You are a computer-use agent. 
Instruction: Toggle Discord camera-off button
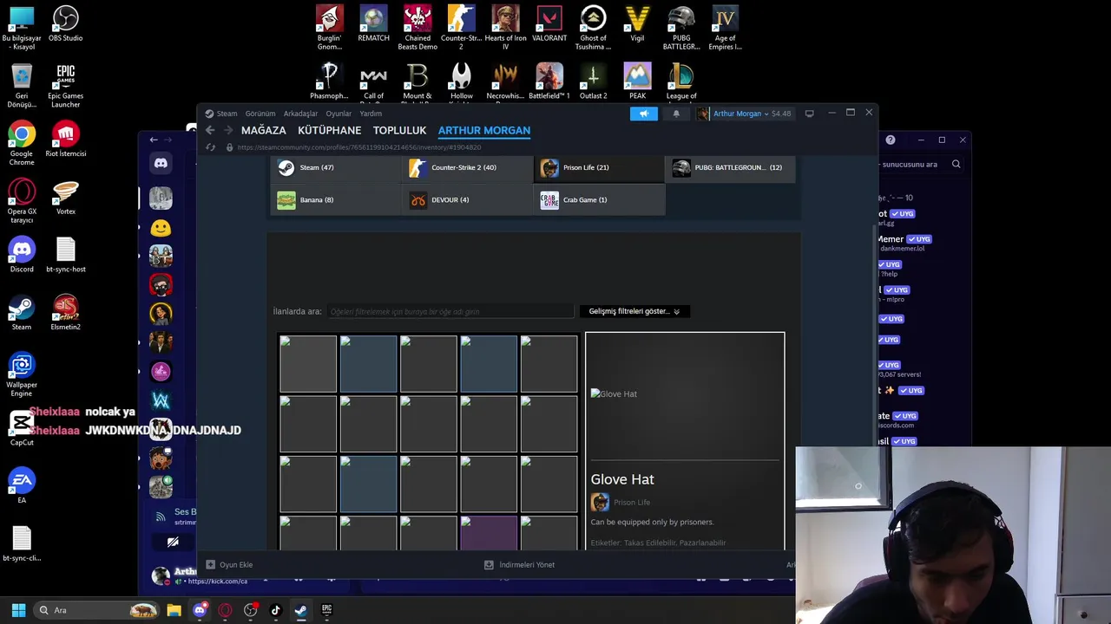[173, 542]
